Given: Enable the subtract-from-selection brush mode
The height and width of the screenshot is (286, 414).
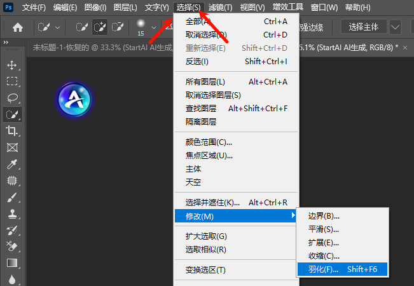Looking at the screenshot, I should [118, 27].
